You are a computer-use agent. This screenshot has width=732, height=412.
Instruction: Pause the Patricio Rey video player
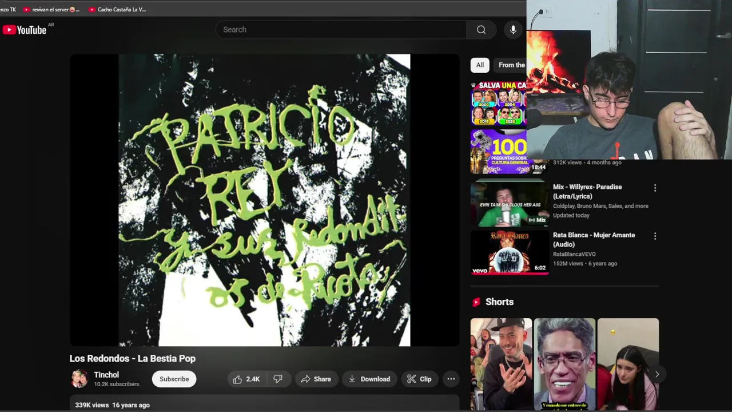point(264,200)
